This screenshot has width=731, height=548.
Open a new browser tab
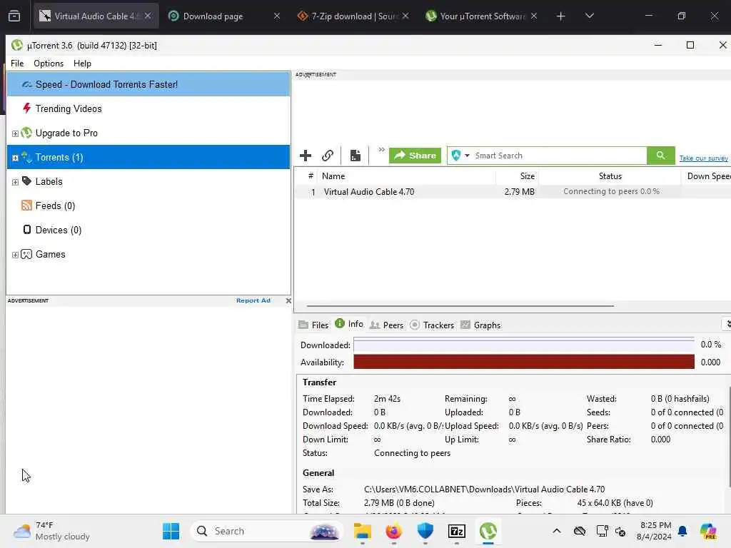click(561, 16)
